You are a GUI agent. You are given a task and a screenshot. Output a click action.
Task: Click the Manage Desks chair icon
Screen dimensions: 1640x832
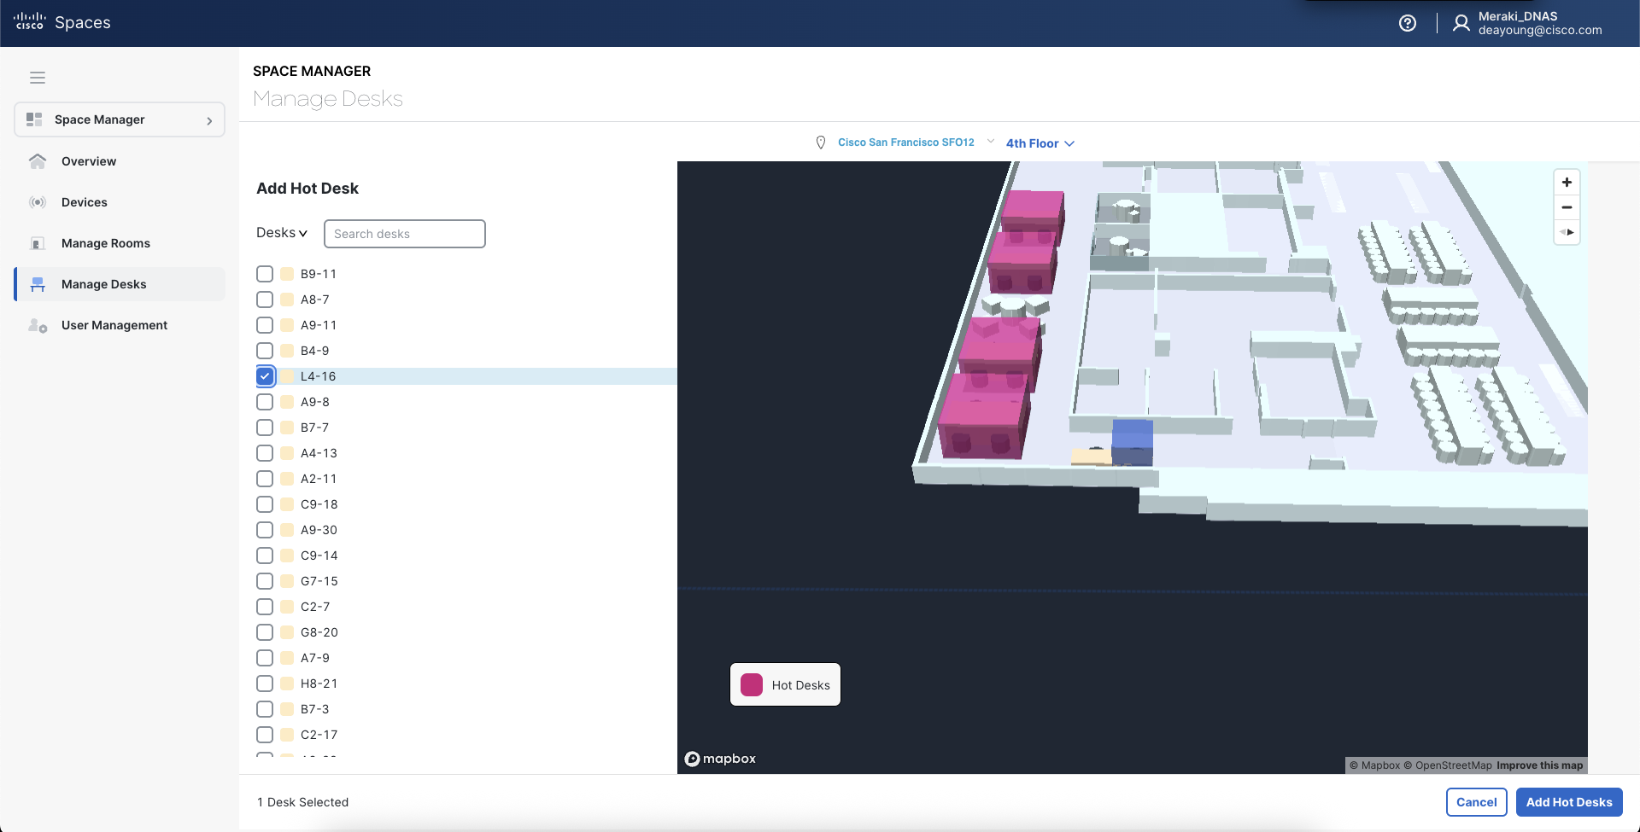pos(38,283)
